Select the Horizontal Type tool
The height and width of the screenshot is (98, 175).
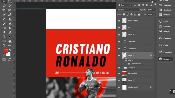click(x=4, y=37)
